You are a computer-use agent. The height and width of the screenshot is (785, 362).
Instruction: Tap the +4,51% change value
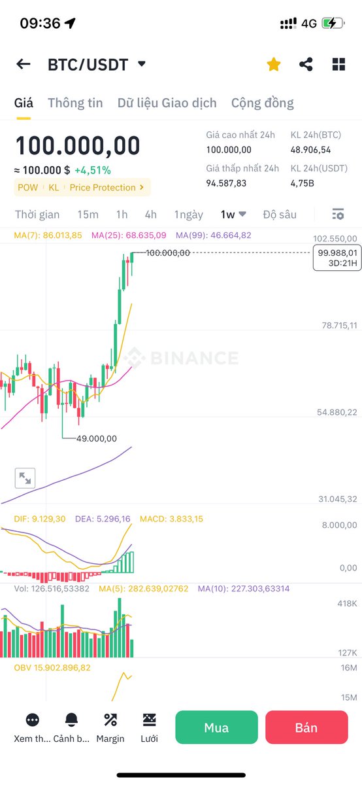(93, 170)
